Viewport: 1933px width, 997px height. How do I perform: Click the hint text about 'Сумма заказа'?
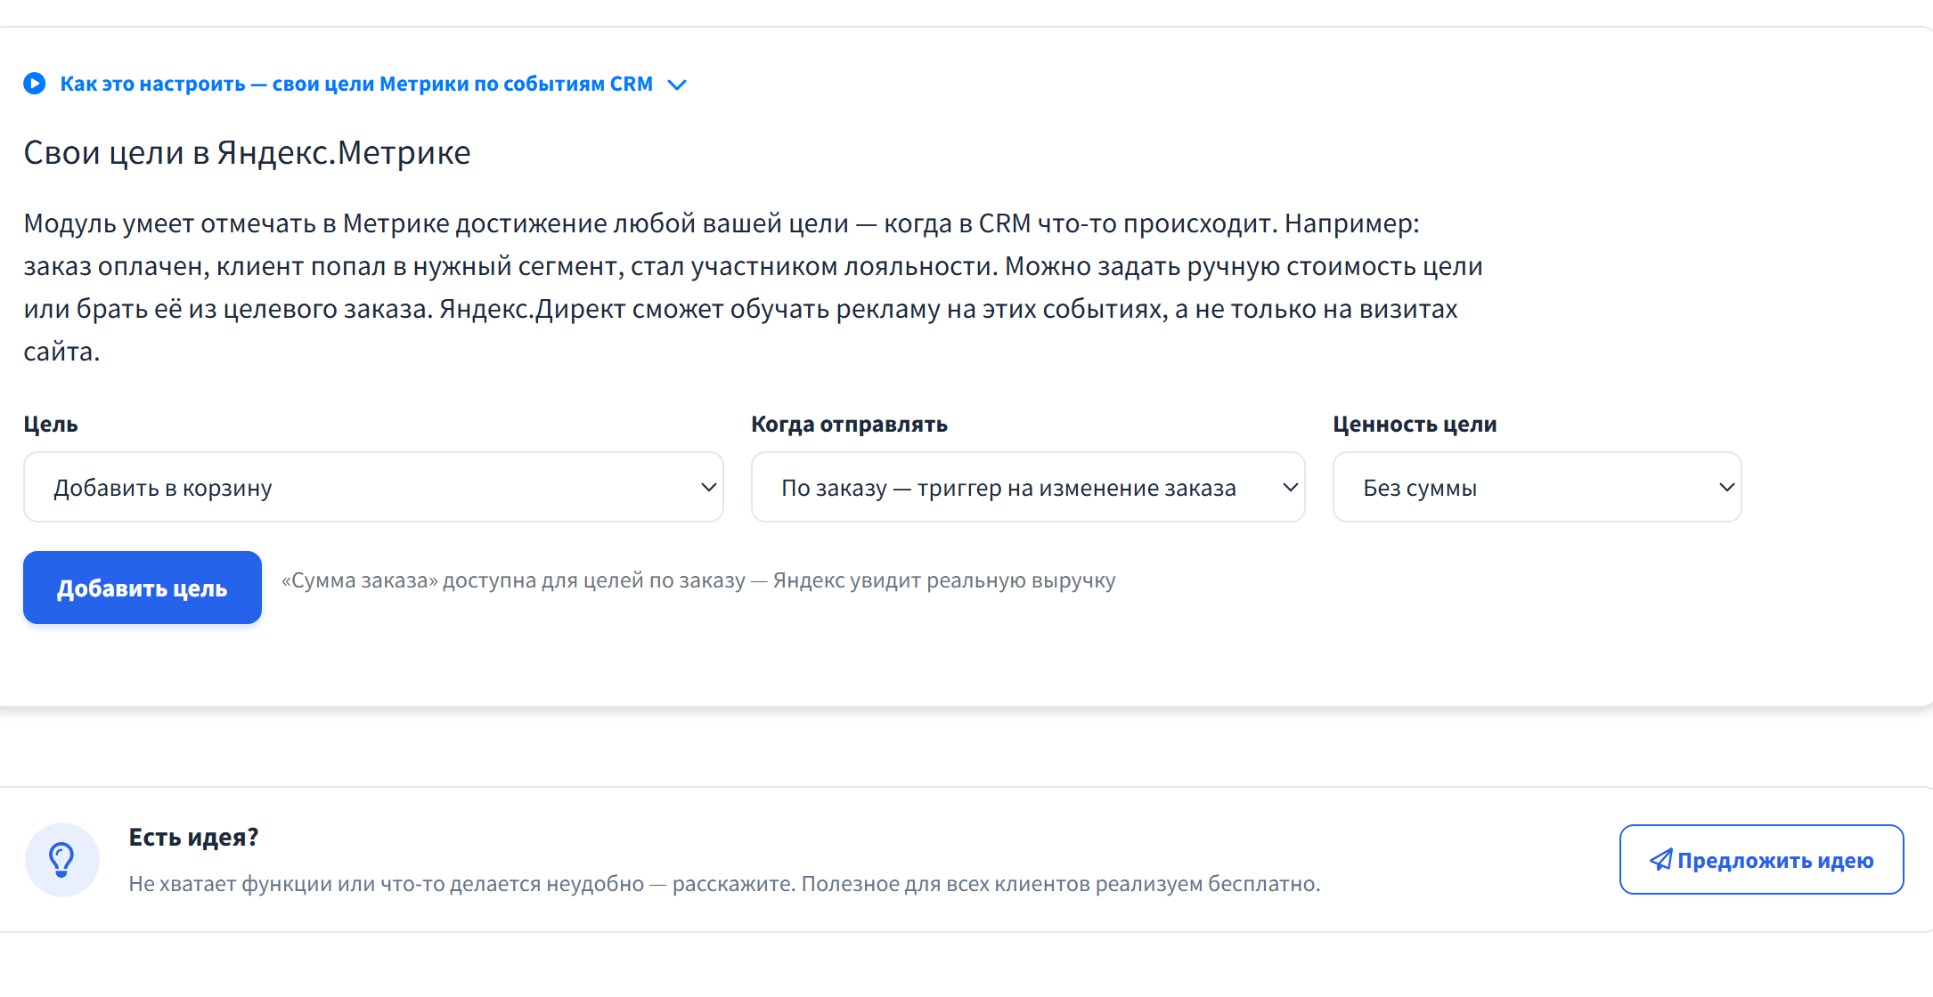coord(698,580)
